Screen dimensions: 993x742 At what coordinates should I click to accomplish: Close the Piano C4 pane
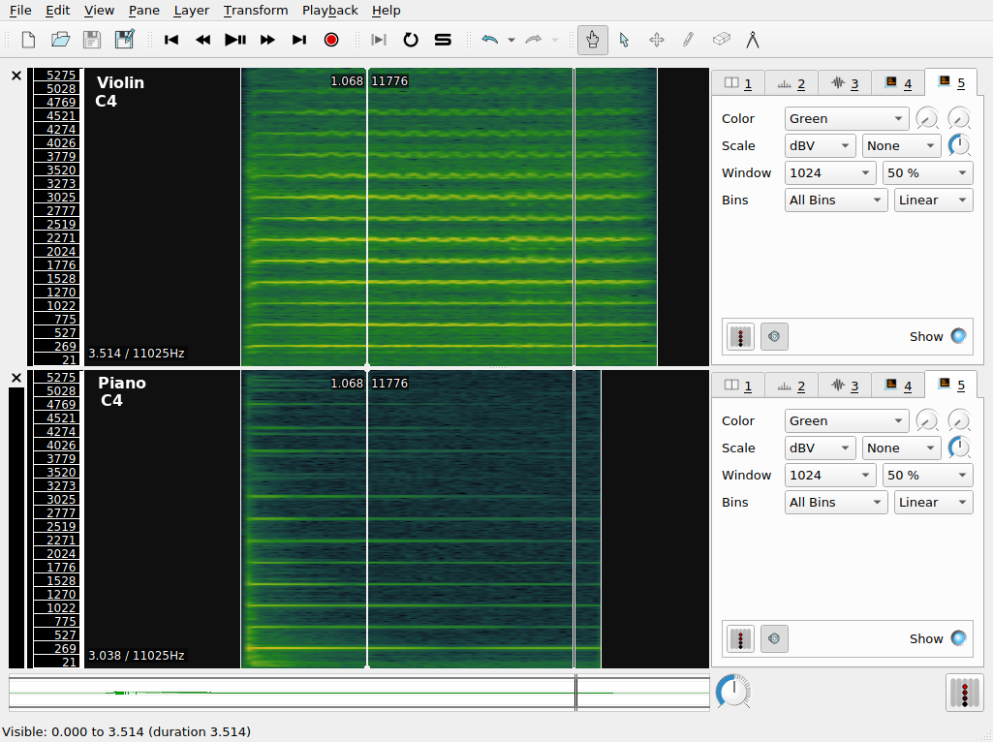(16, 378)
